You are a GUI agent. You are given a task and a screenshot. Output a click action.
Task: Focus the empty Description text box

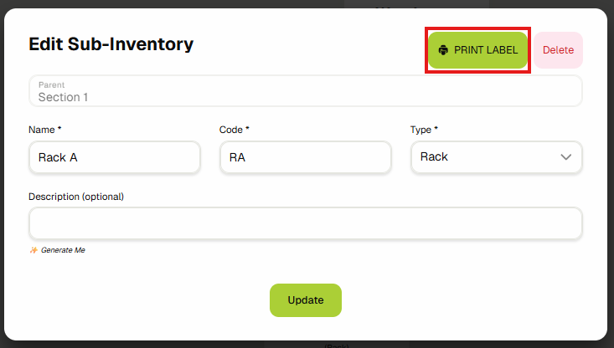click(x=305, y=223)
